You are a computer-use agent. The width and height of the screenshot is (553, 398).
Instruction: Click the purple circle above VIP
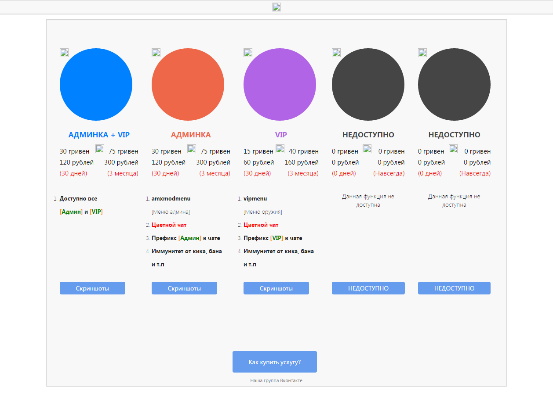[280, 84]
